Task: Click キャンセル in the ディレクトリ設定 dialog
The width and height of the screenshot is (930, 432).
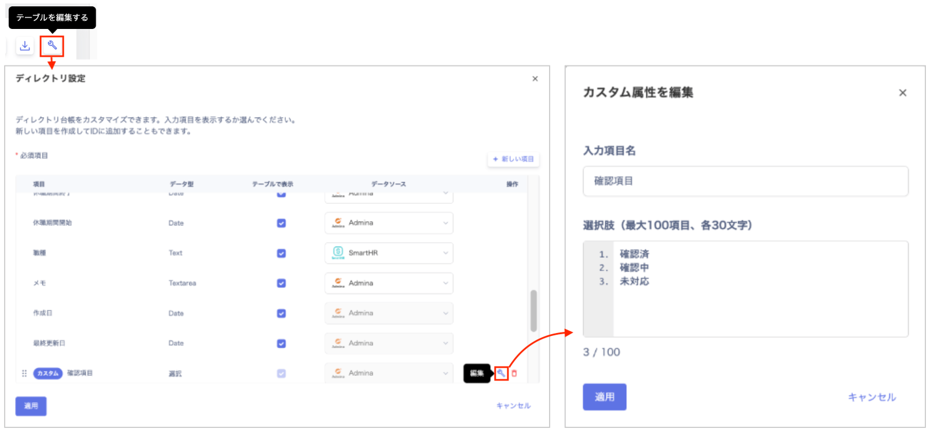Action: point(513,406)
